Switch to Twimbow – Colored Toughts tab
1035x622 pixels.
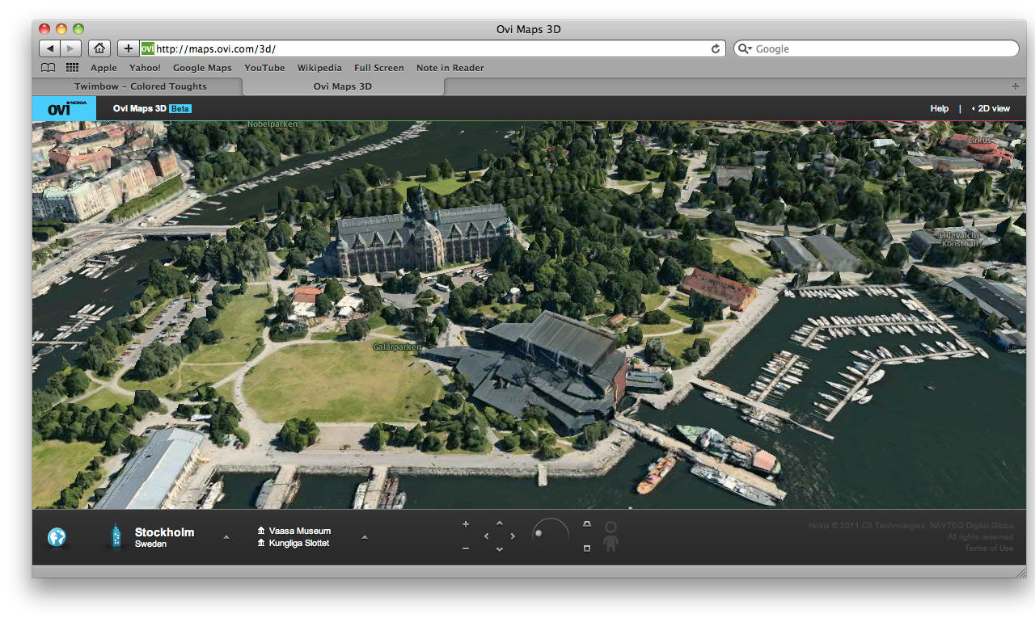coord(141,86)
